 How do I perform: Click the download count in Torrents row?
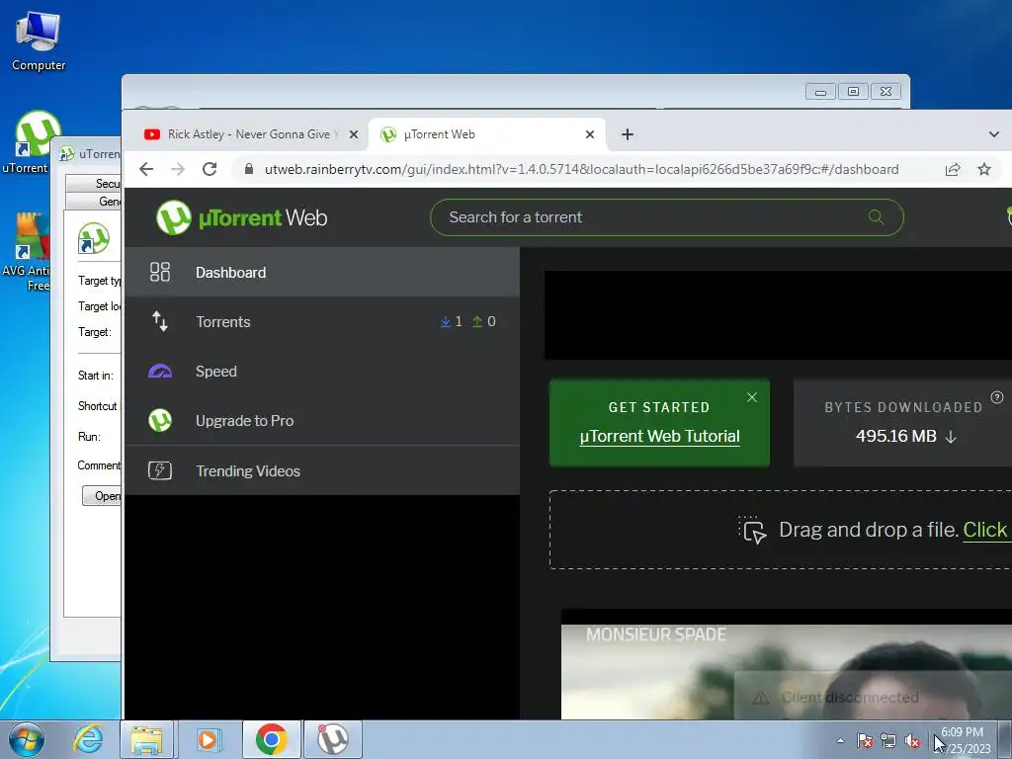[451, 321]
